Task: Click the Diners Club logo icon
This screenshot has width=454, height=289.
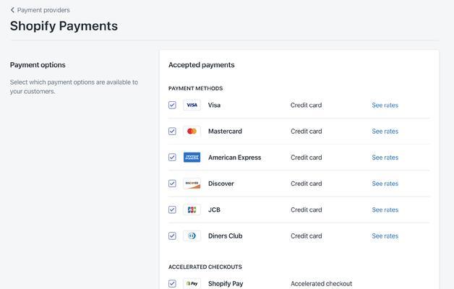Action: [192, 236]
